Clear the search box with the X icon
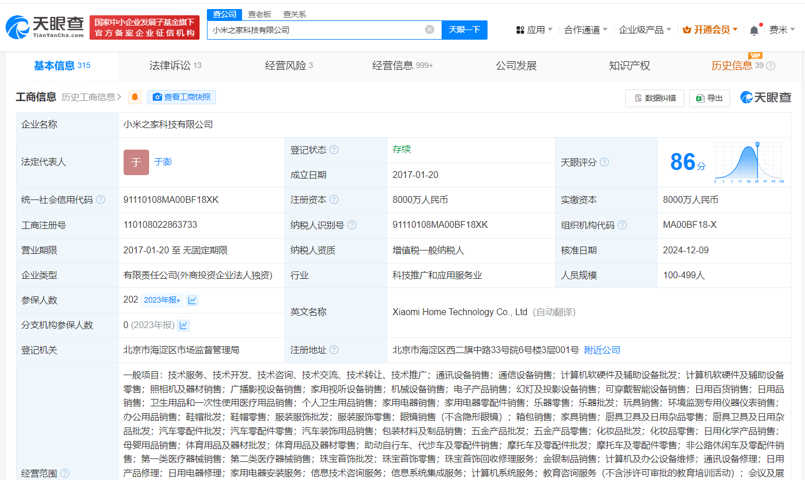 click(430, 29)
